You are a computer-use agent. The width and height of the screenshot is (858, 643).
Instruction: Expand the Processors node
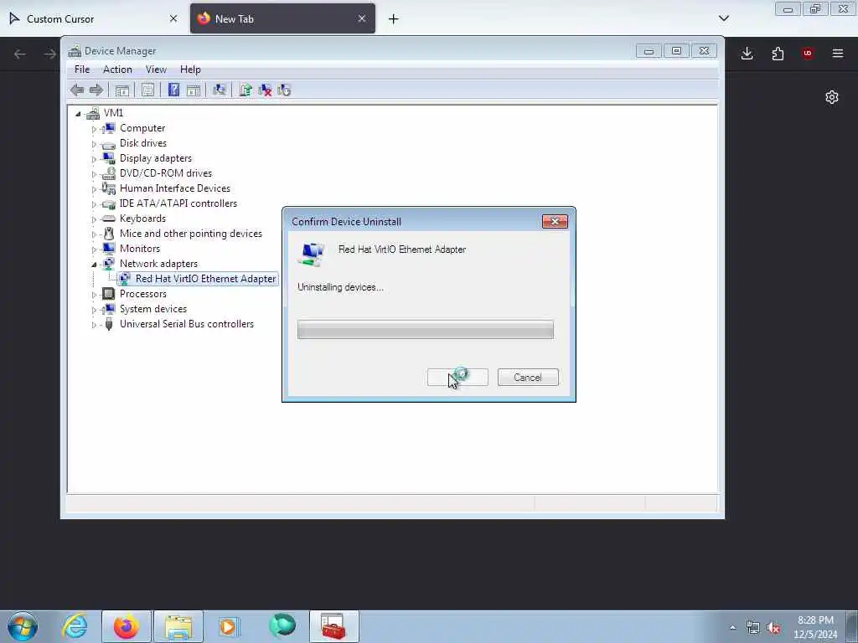(94, 295)
